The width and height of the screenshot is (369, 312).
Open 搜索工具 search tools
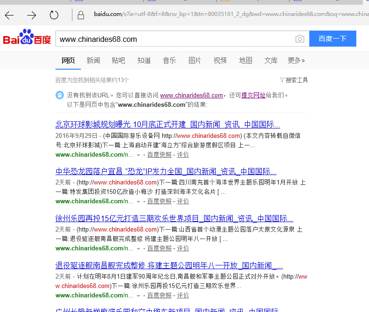(297, 80)
